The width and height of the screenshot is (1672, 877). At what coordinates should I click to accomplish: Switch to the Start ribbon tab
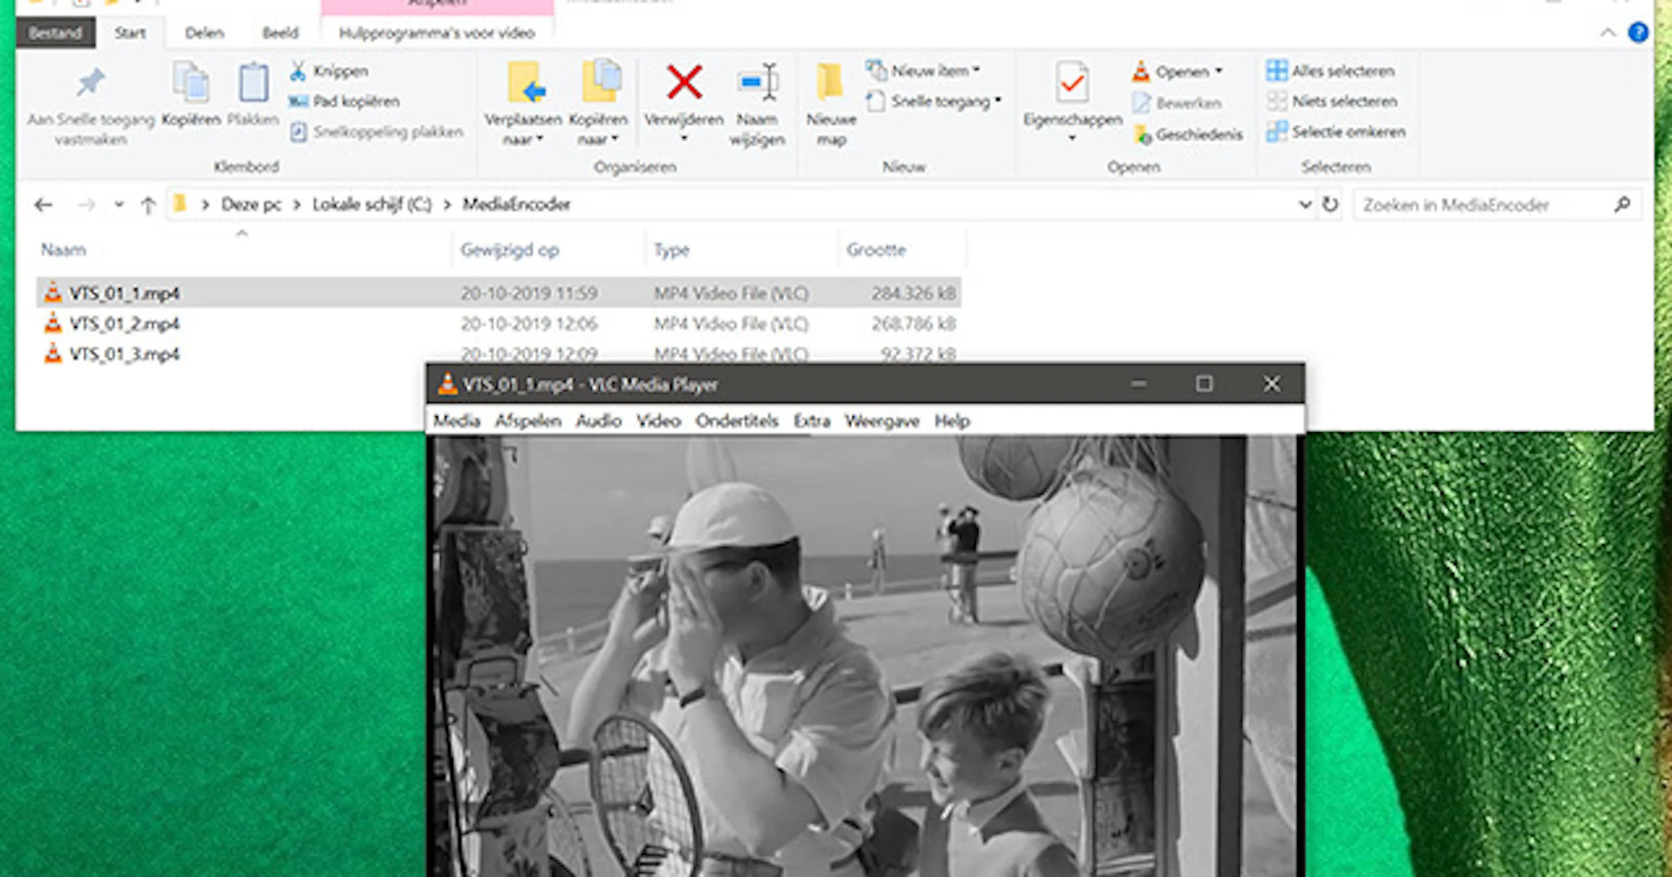[x=130, y=33]
